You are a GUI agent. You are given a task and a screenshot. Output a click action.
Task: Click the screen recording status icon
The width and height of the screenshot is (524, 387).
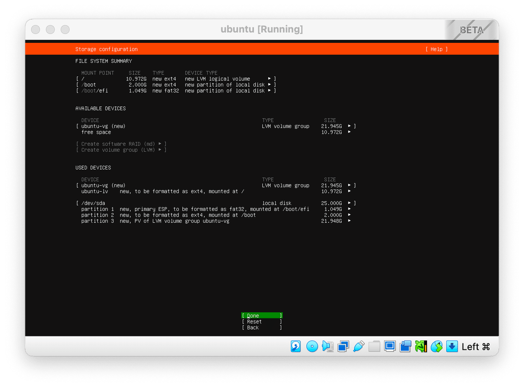pyautogui.click(x=405, y=346)
